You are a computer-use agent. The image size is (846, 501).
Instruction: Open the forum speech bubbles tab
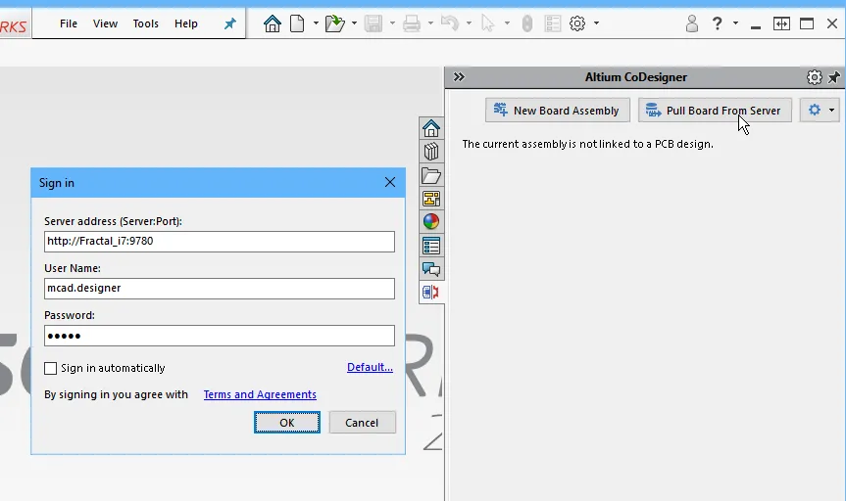tap(431, 269)
